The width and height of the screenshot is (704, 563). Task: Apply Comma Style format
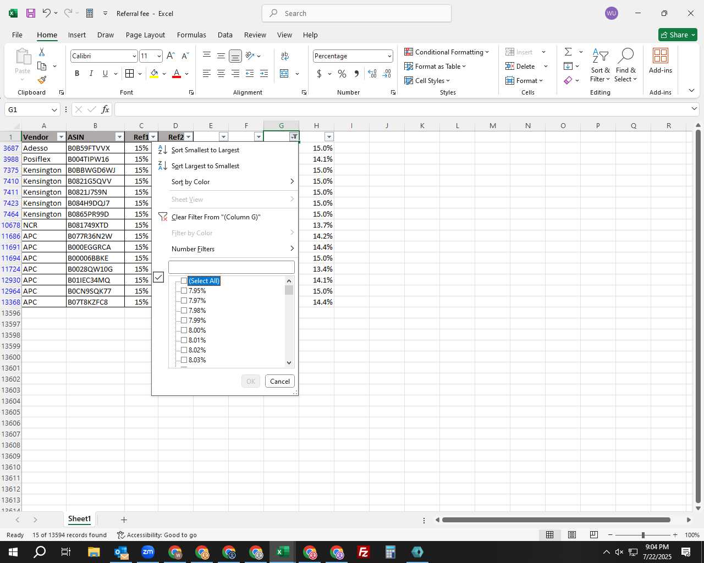click(x=356, y=74)
